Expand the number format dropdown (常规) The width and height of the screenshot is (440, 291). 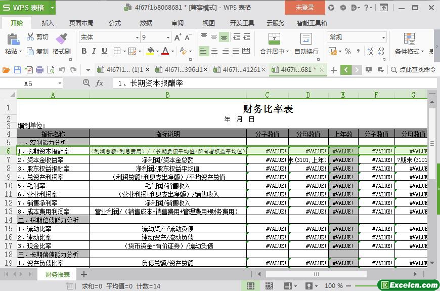click(x=383, y=37)
